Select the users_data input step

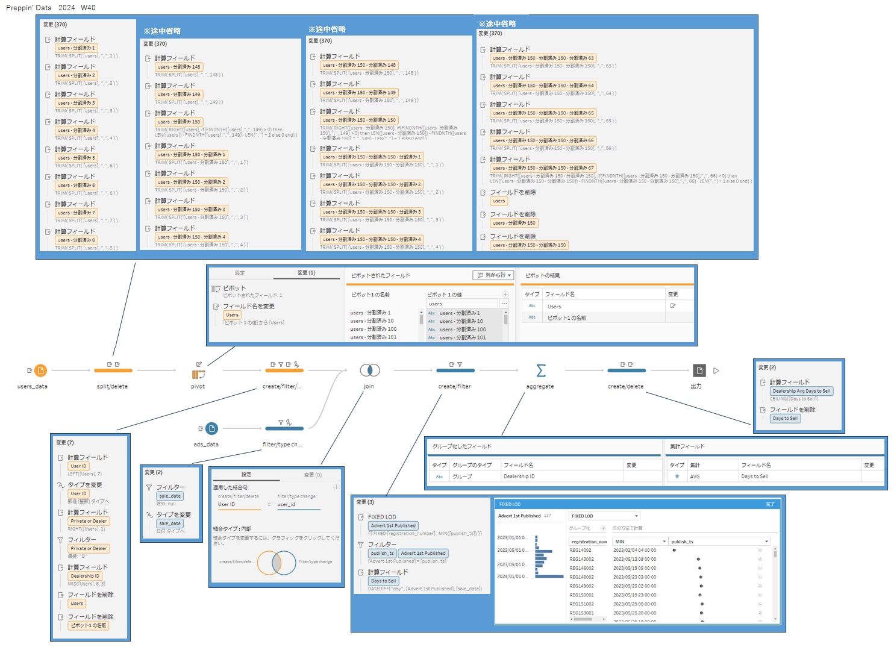point(40,370)
